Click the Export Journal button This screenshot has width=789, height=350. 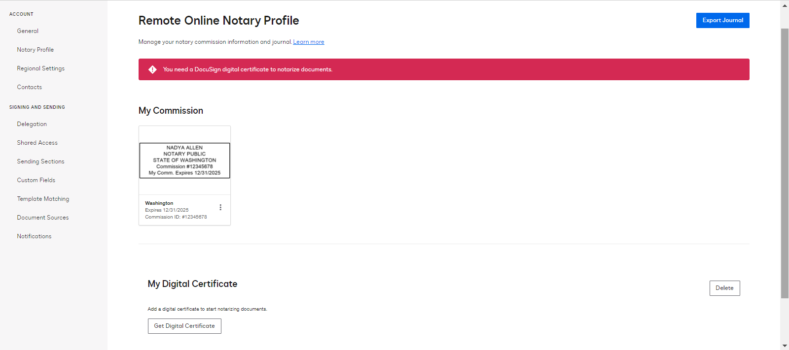(722, 20)
